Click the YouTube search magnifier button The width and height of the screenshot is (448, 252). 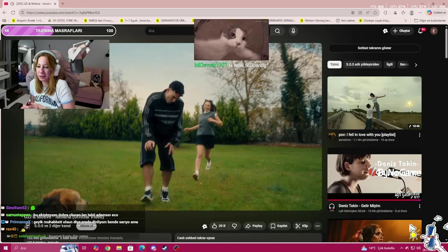(277, 31)
